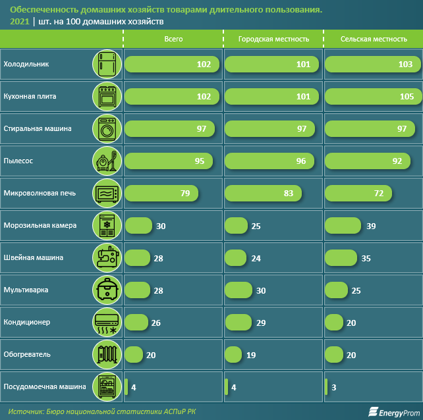The image size is (423, 420).
Task: Select the dishwasher icon
Action: pos(107,387)
